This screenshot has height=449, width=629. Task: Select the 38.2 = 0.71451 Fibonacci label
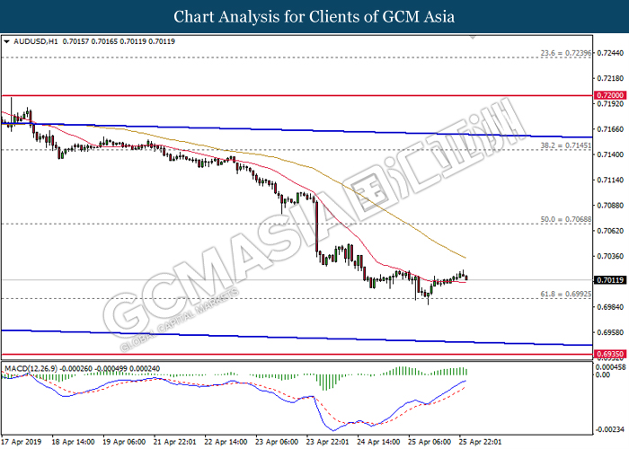(x=565, y=145)
